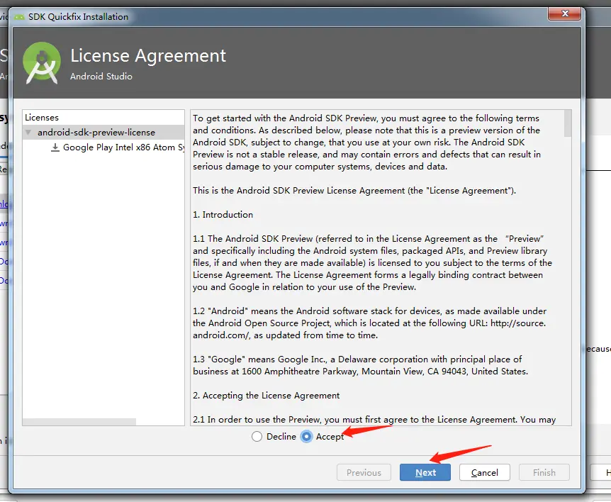Click '2. Accepting the License Agreement' heading
Image resolution: width=611 pixels, height=502 pixels.
point(266,395)
